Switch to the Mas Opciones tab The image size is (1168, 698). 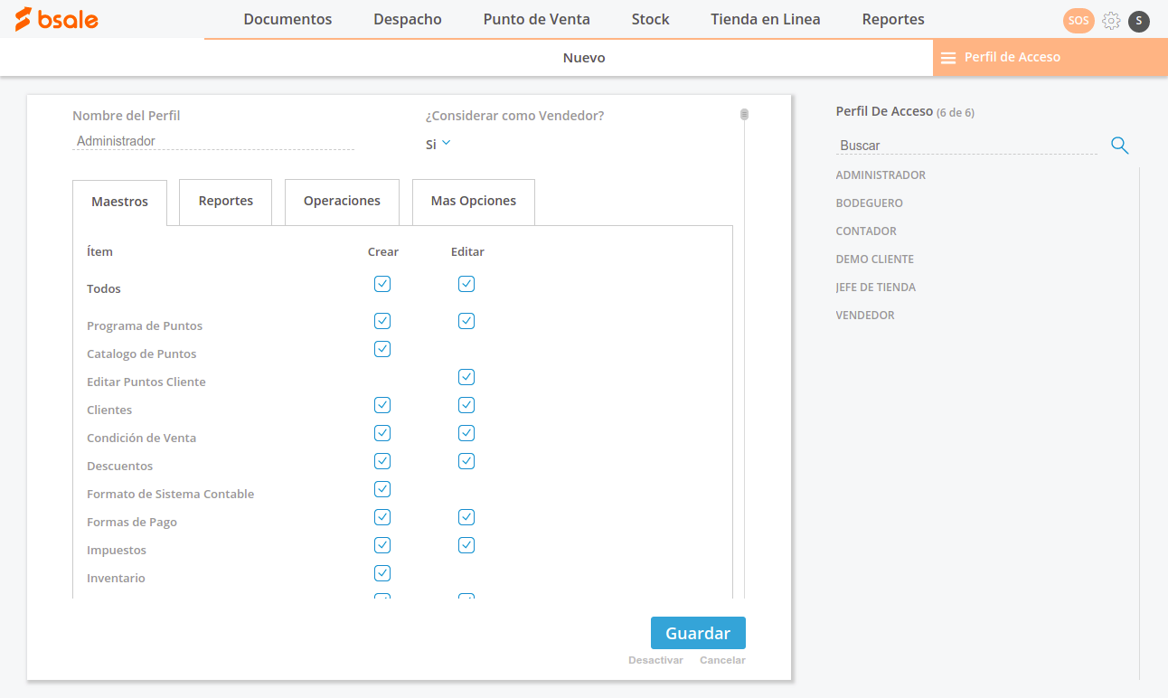(474, 202)
